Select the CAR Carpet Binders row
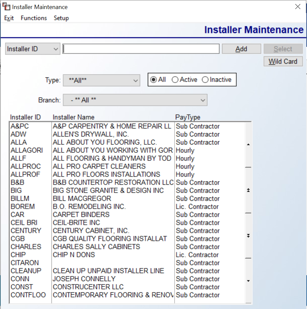This screenshot has height=309, width=307. (127, 215)
